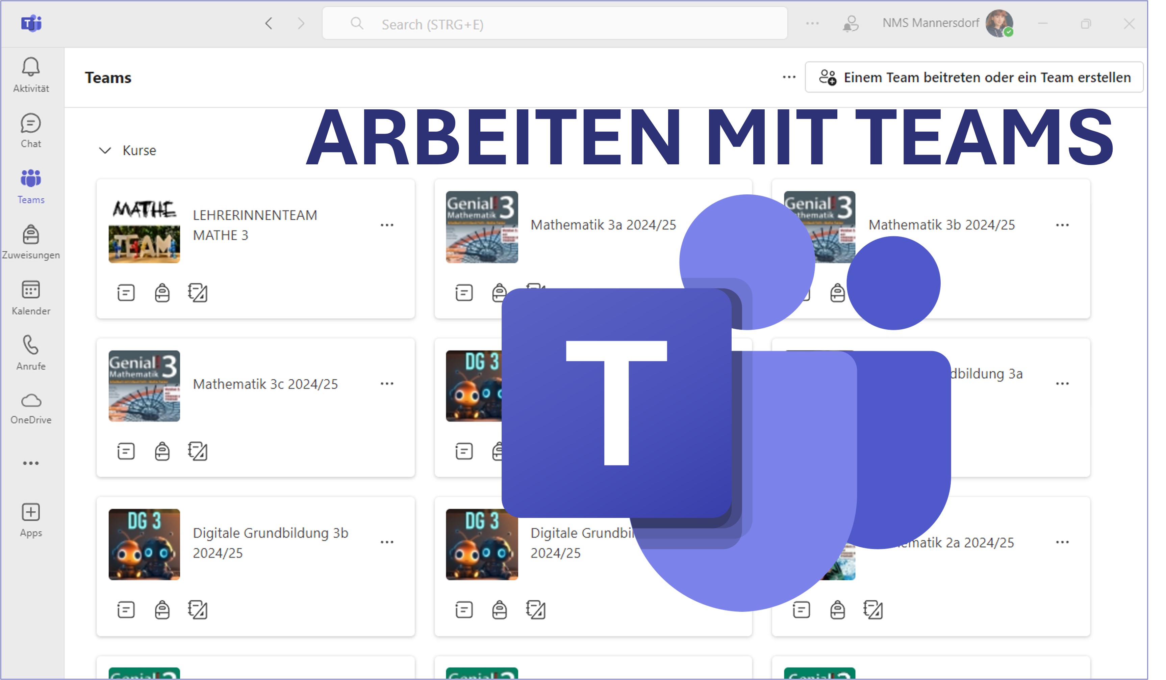This screenshot has width=1166, height=680.
Task: Open Mathematik 3b 2024/25 team
Action: coord(942,225)
